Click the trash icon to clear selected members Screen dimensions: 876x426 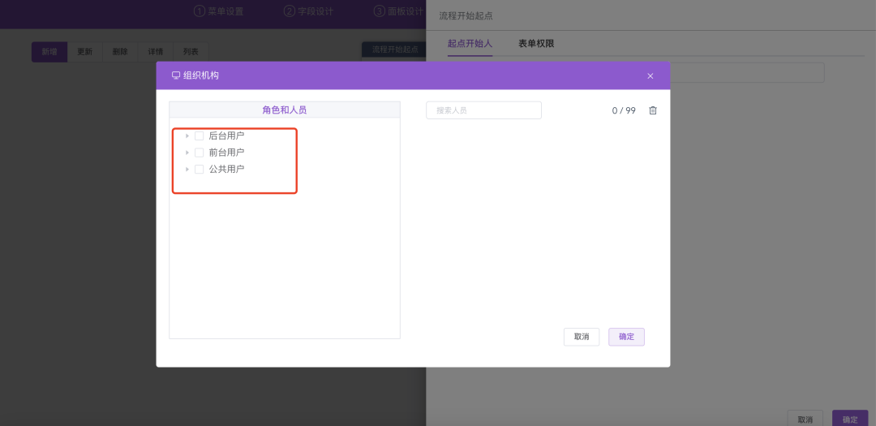(653, 110)
